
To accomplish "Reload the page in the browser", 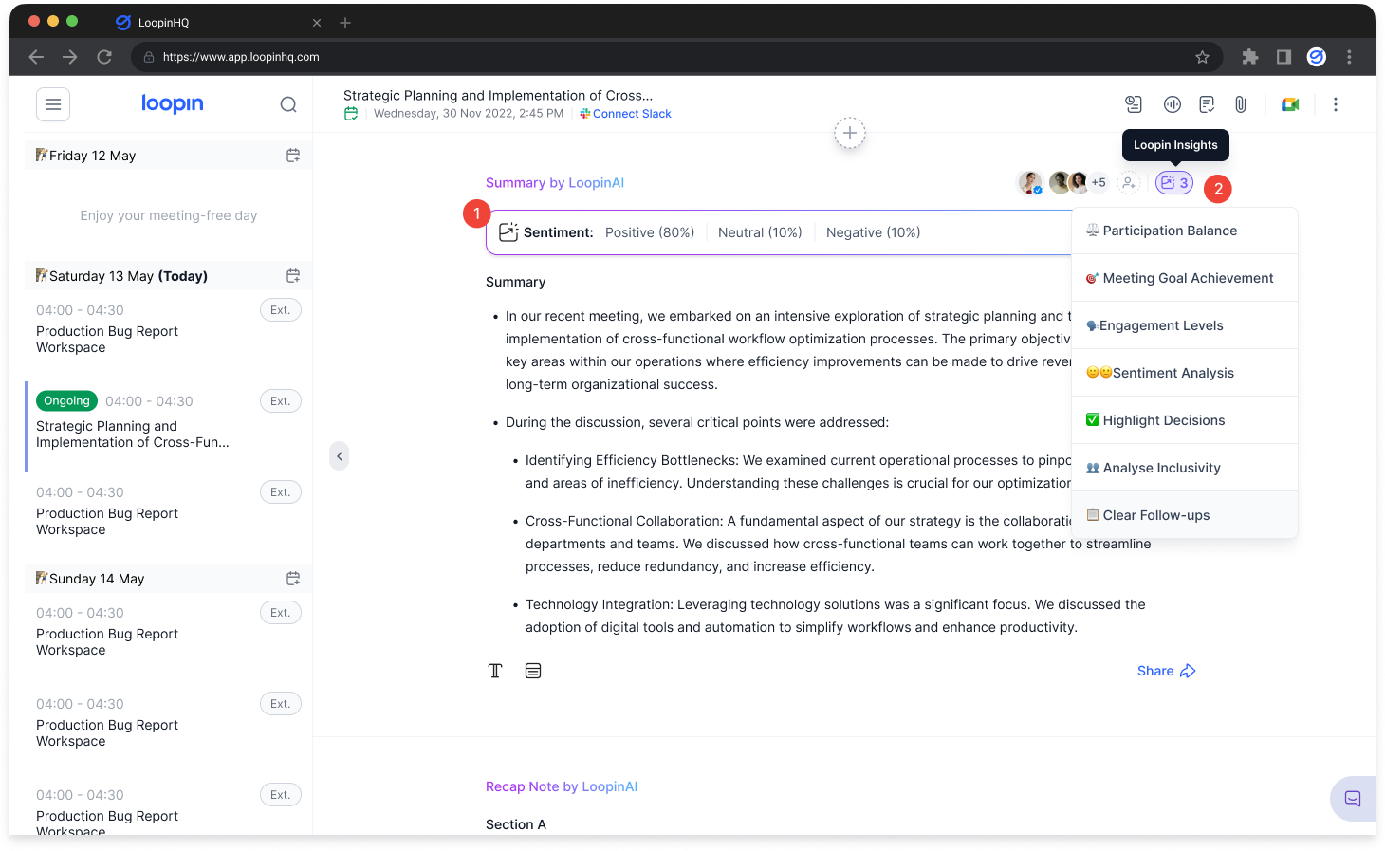I will click(x=104, y=57).
